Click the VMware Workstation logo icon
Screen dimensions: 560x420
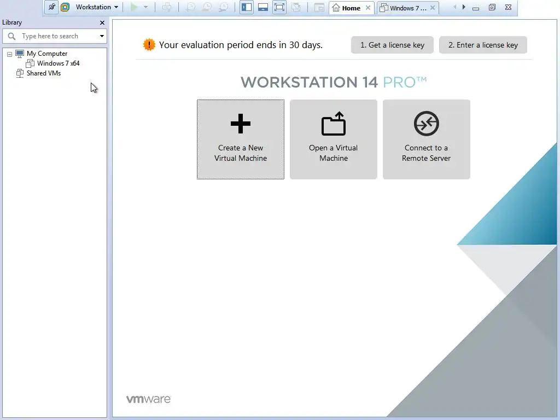pyautogui.click(x=65, y=7)
